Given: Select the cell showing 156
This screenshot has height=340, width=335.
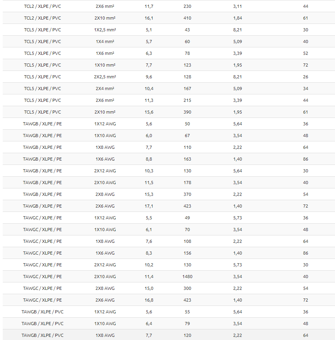Looking at the screenshot, I should click(x=187, y=253).
